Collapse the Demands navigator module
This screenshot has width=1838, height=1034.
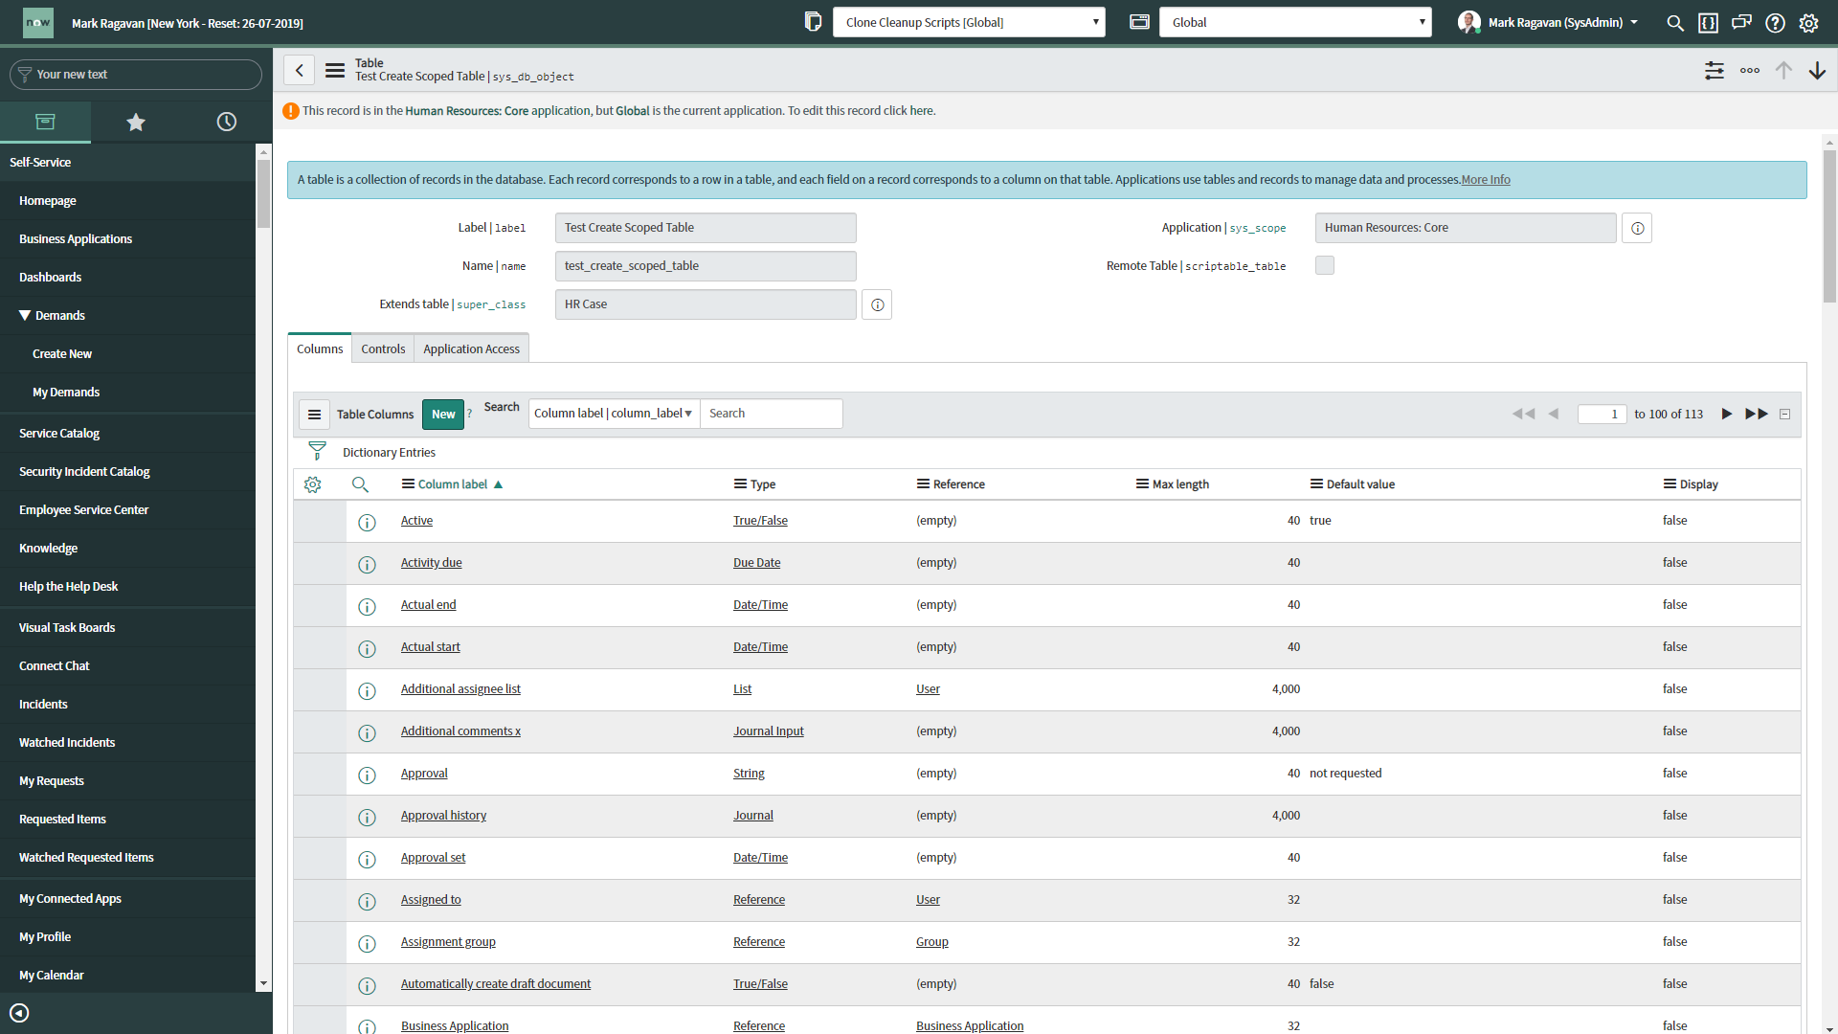(25, 315)
